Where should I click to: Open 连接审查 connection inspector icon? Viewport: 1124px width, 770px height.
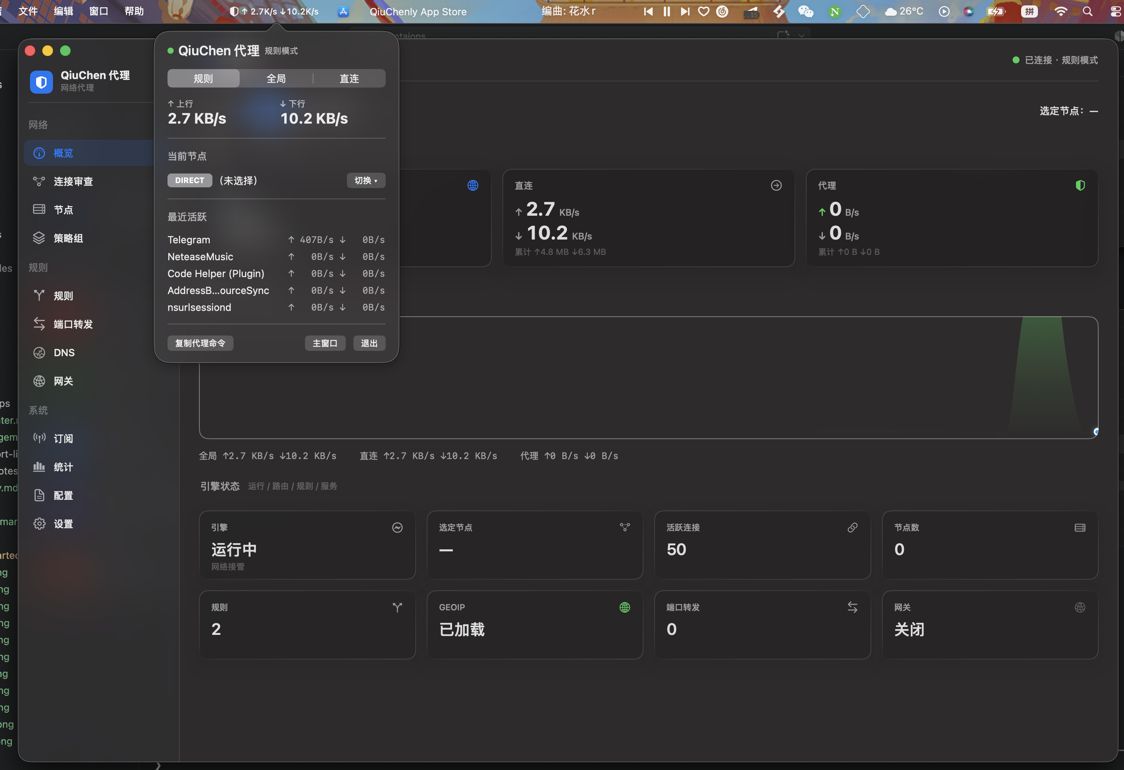click(39, 182)
